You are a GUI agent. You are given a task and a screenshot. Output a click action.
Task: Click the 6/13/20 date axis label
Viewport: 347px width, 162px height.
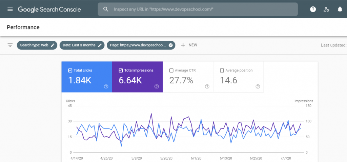pyautogui.click(x=226, y=159)
